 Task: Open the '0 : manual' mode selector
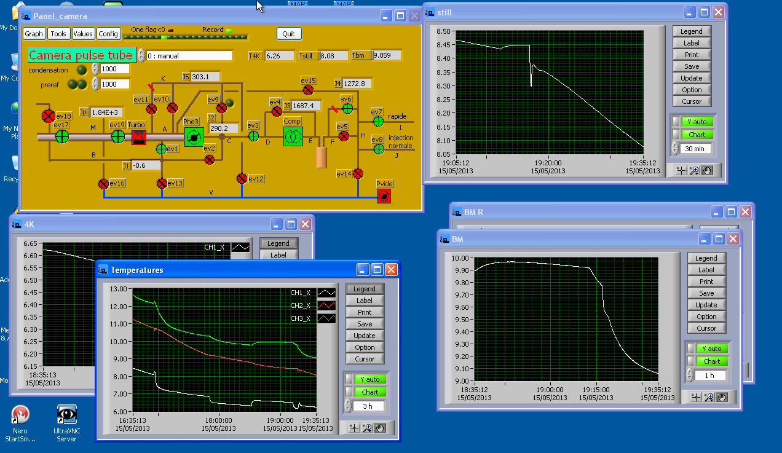[x=189, y=55]
